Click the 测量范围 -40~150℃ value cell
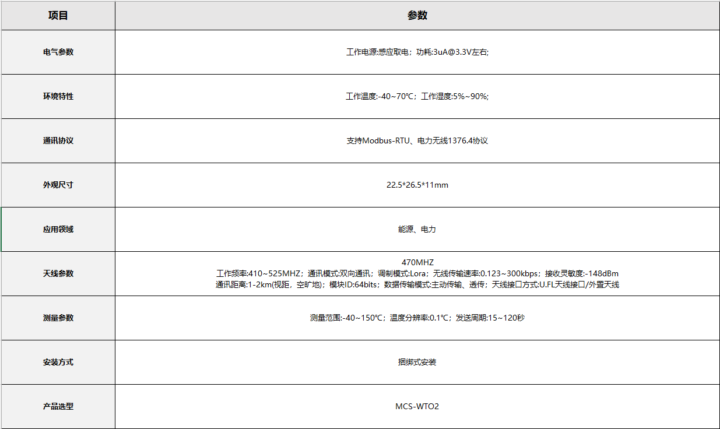The width and height of the screenshot is (720, 429). (417, 318)
